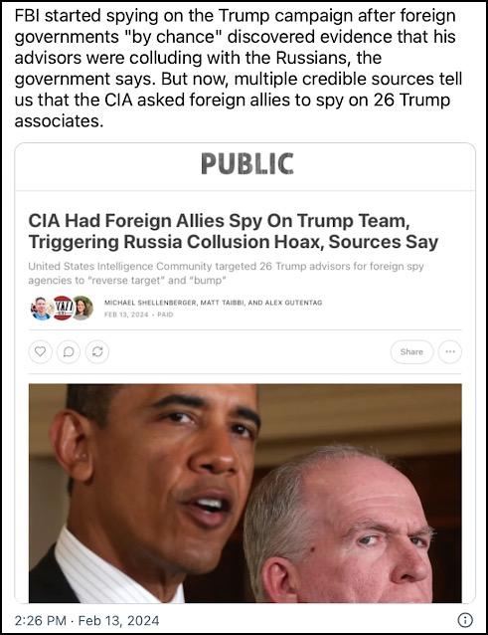Click the first author avatar
This screenshot has width=488, height=635.
(41, 308)
